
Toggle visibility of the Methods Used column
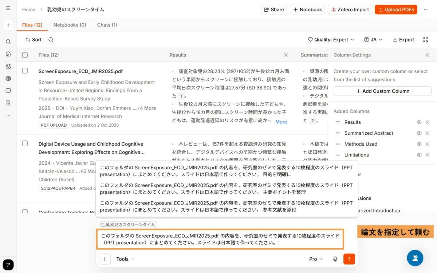point(419,144)
